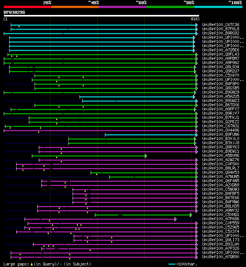Choose the UniRef100_A5B0M6 entry
This screenshot has width=246, height=267.
pos(221,155)
